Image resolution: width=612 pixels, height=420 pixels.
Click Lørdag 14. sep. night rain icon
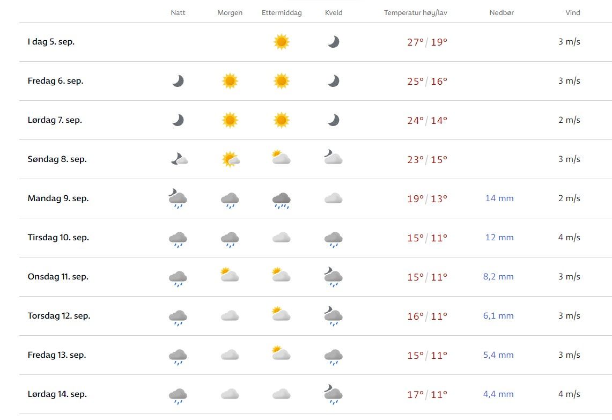pos(178,395)
